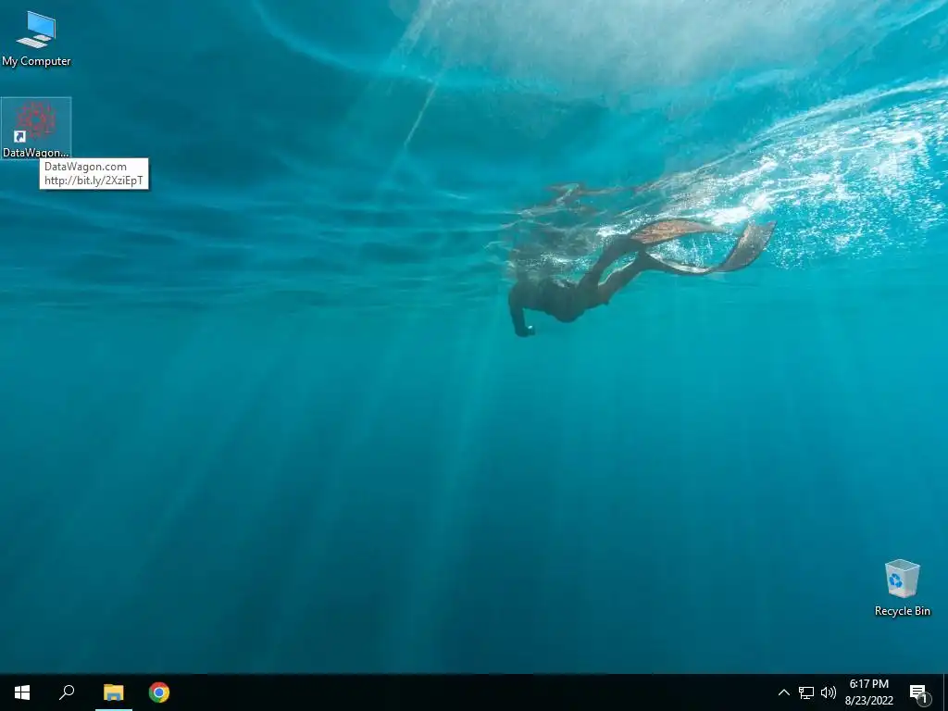Open the Windows Start menu

[x=22, y=692]
